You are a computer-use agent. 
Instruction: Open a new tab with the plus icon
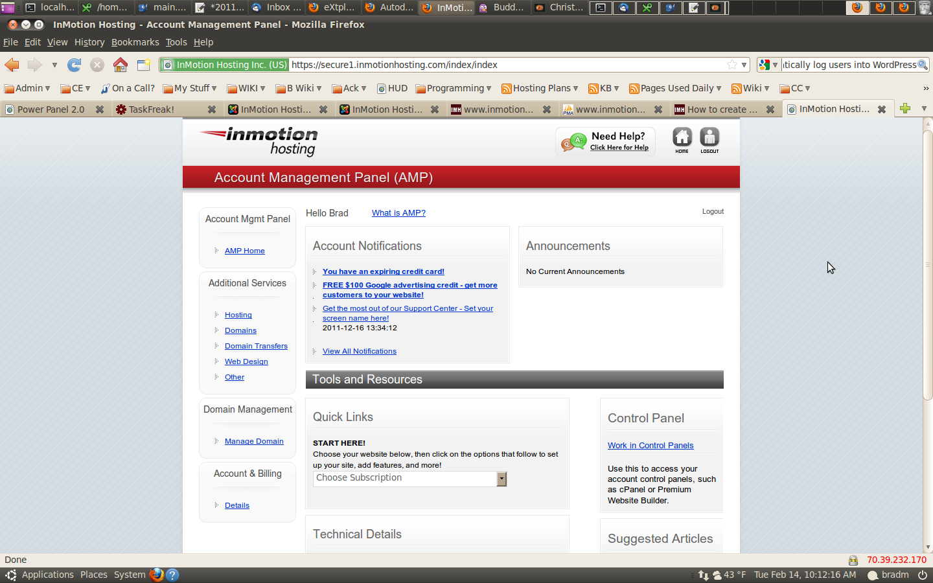[905, 109]
